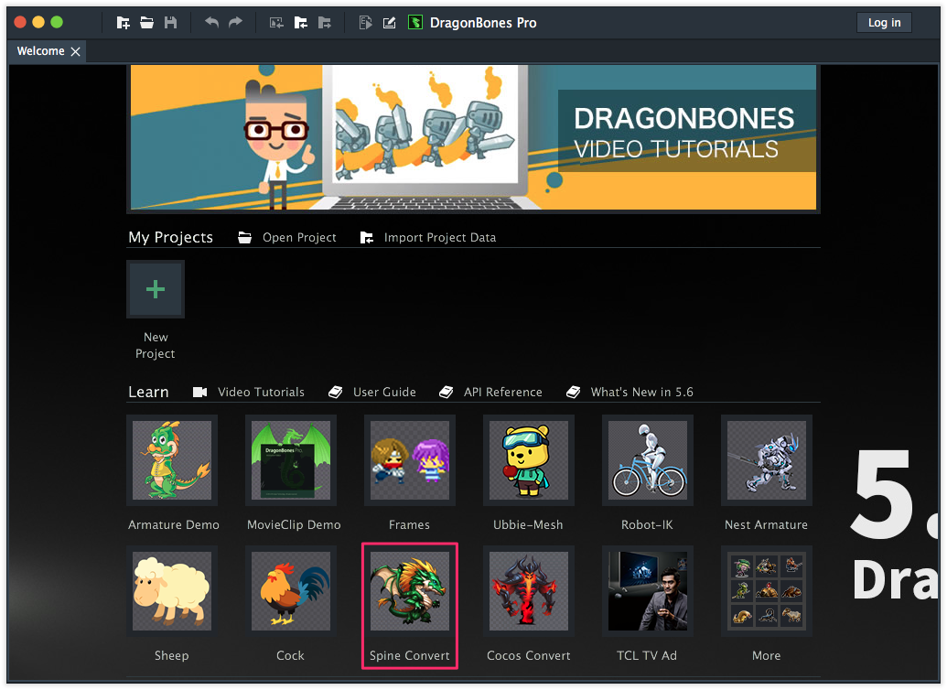Click the import data toolbar icon
This screenshot has height=690, width=947.
click(x=300, y=23)
